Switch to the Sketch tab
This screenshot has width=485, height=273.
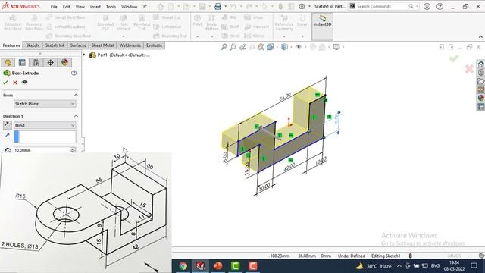coord(33,45)
